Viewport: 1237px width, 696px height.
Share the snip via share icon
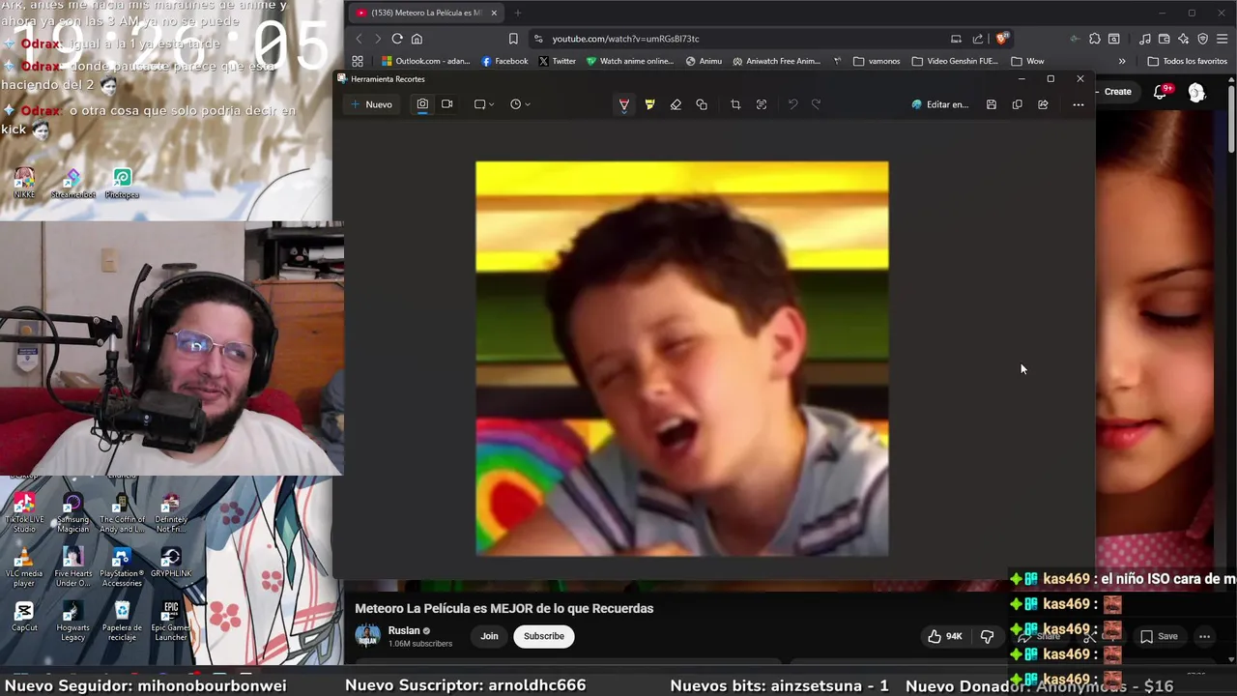(1043, 104)
